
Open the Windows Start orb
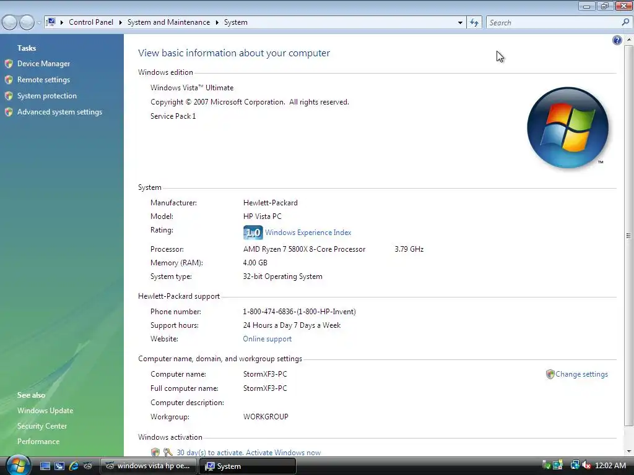18,464
